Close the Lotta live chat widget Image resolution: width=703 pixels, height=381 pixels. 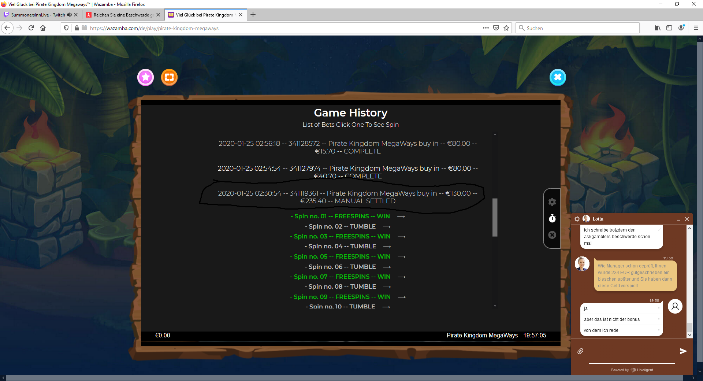[x=687, y=219]
